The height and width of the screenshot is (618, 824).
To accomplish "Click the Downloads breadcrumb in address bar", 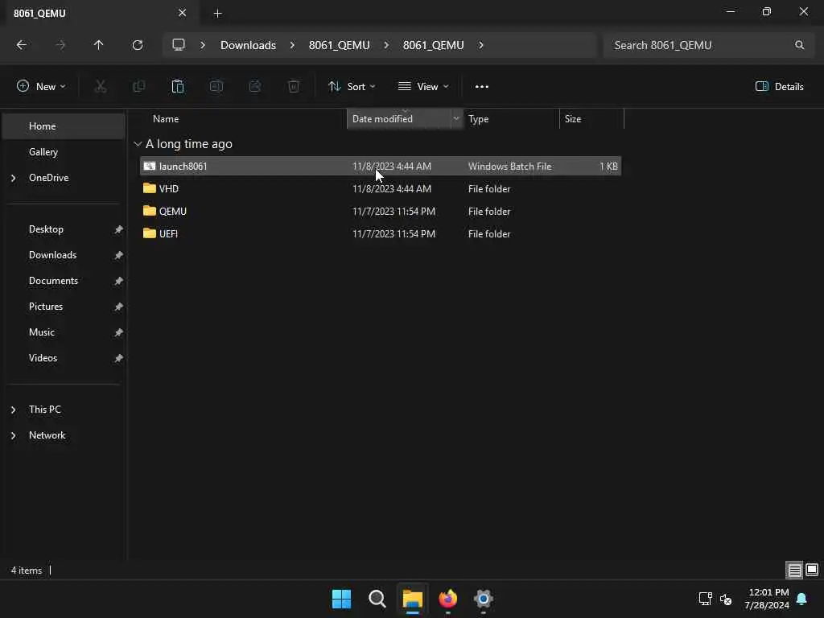I will (248, 45).
